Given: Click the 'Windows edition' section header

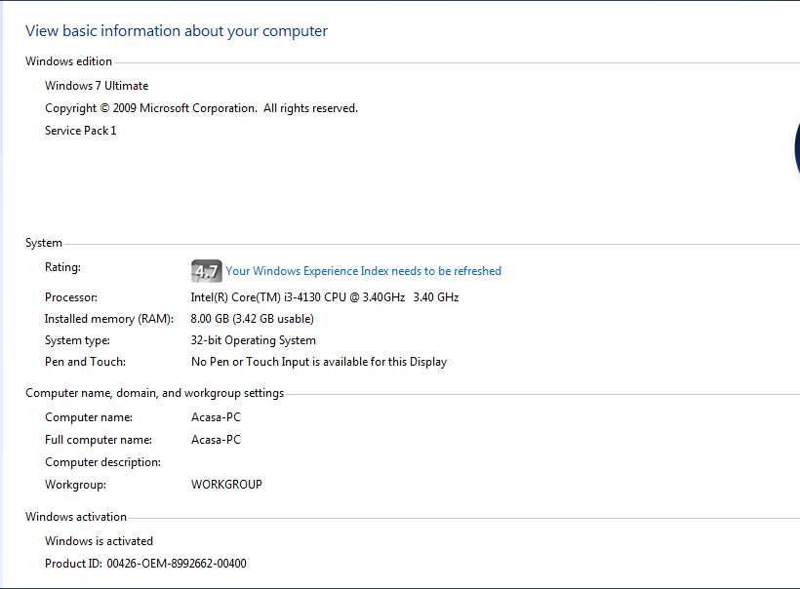Looking at the screenshot, I should [68, 61].
